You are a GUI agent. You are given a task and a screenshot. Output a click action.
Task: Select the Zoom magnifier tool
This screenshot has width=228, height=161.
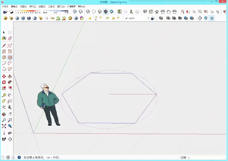point(4,120)
